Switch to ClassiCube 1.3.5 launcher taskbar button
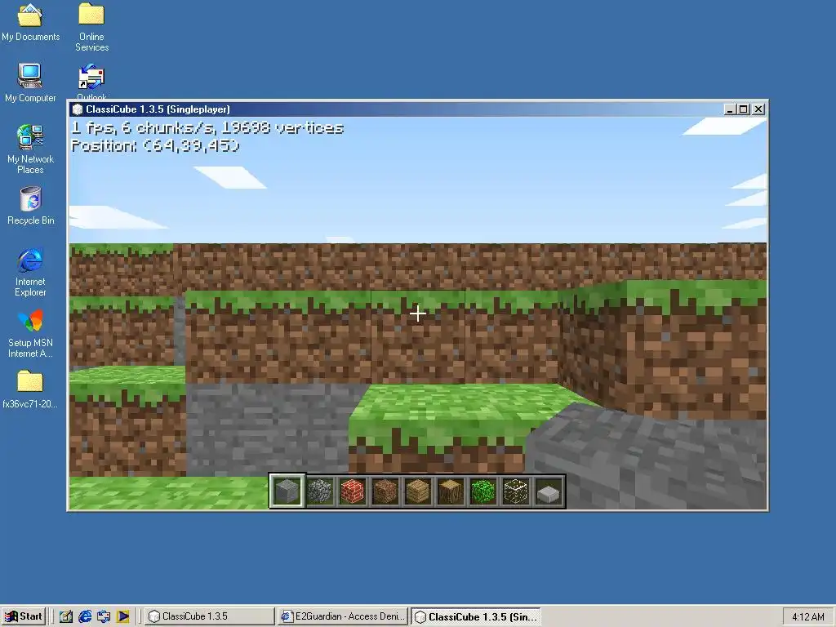 coord(210,616)
